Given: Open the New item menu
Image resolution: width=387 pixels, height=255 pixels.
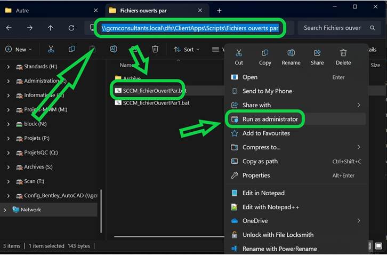Looking at the screenshot, I should coord(19,50).
